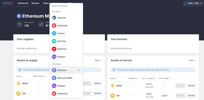This screenshot has height=100, width=204.
Task: Open Details for BUSD in supply list
Action: (x=97, y=84)
